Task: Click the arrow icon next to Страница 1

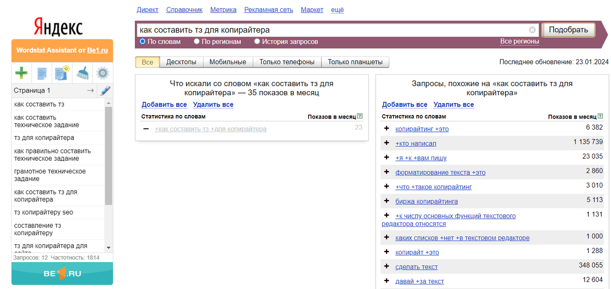Action: coord(91,91)
